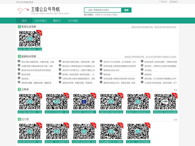Image resolution: width=195 pixels, height=146 pixels.
Task: Click 更多 link for 辽宁省 section
Action: pyautogui.click(x=175, y=120)
